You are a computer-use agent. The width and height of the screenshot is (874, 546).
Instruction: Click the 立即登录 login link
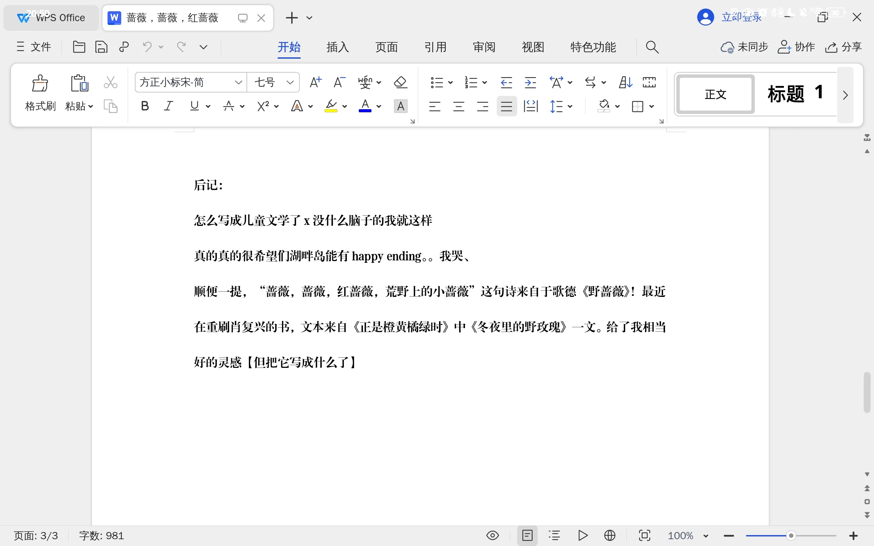[741, 17]
